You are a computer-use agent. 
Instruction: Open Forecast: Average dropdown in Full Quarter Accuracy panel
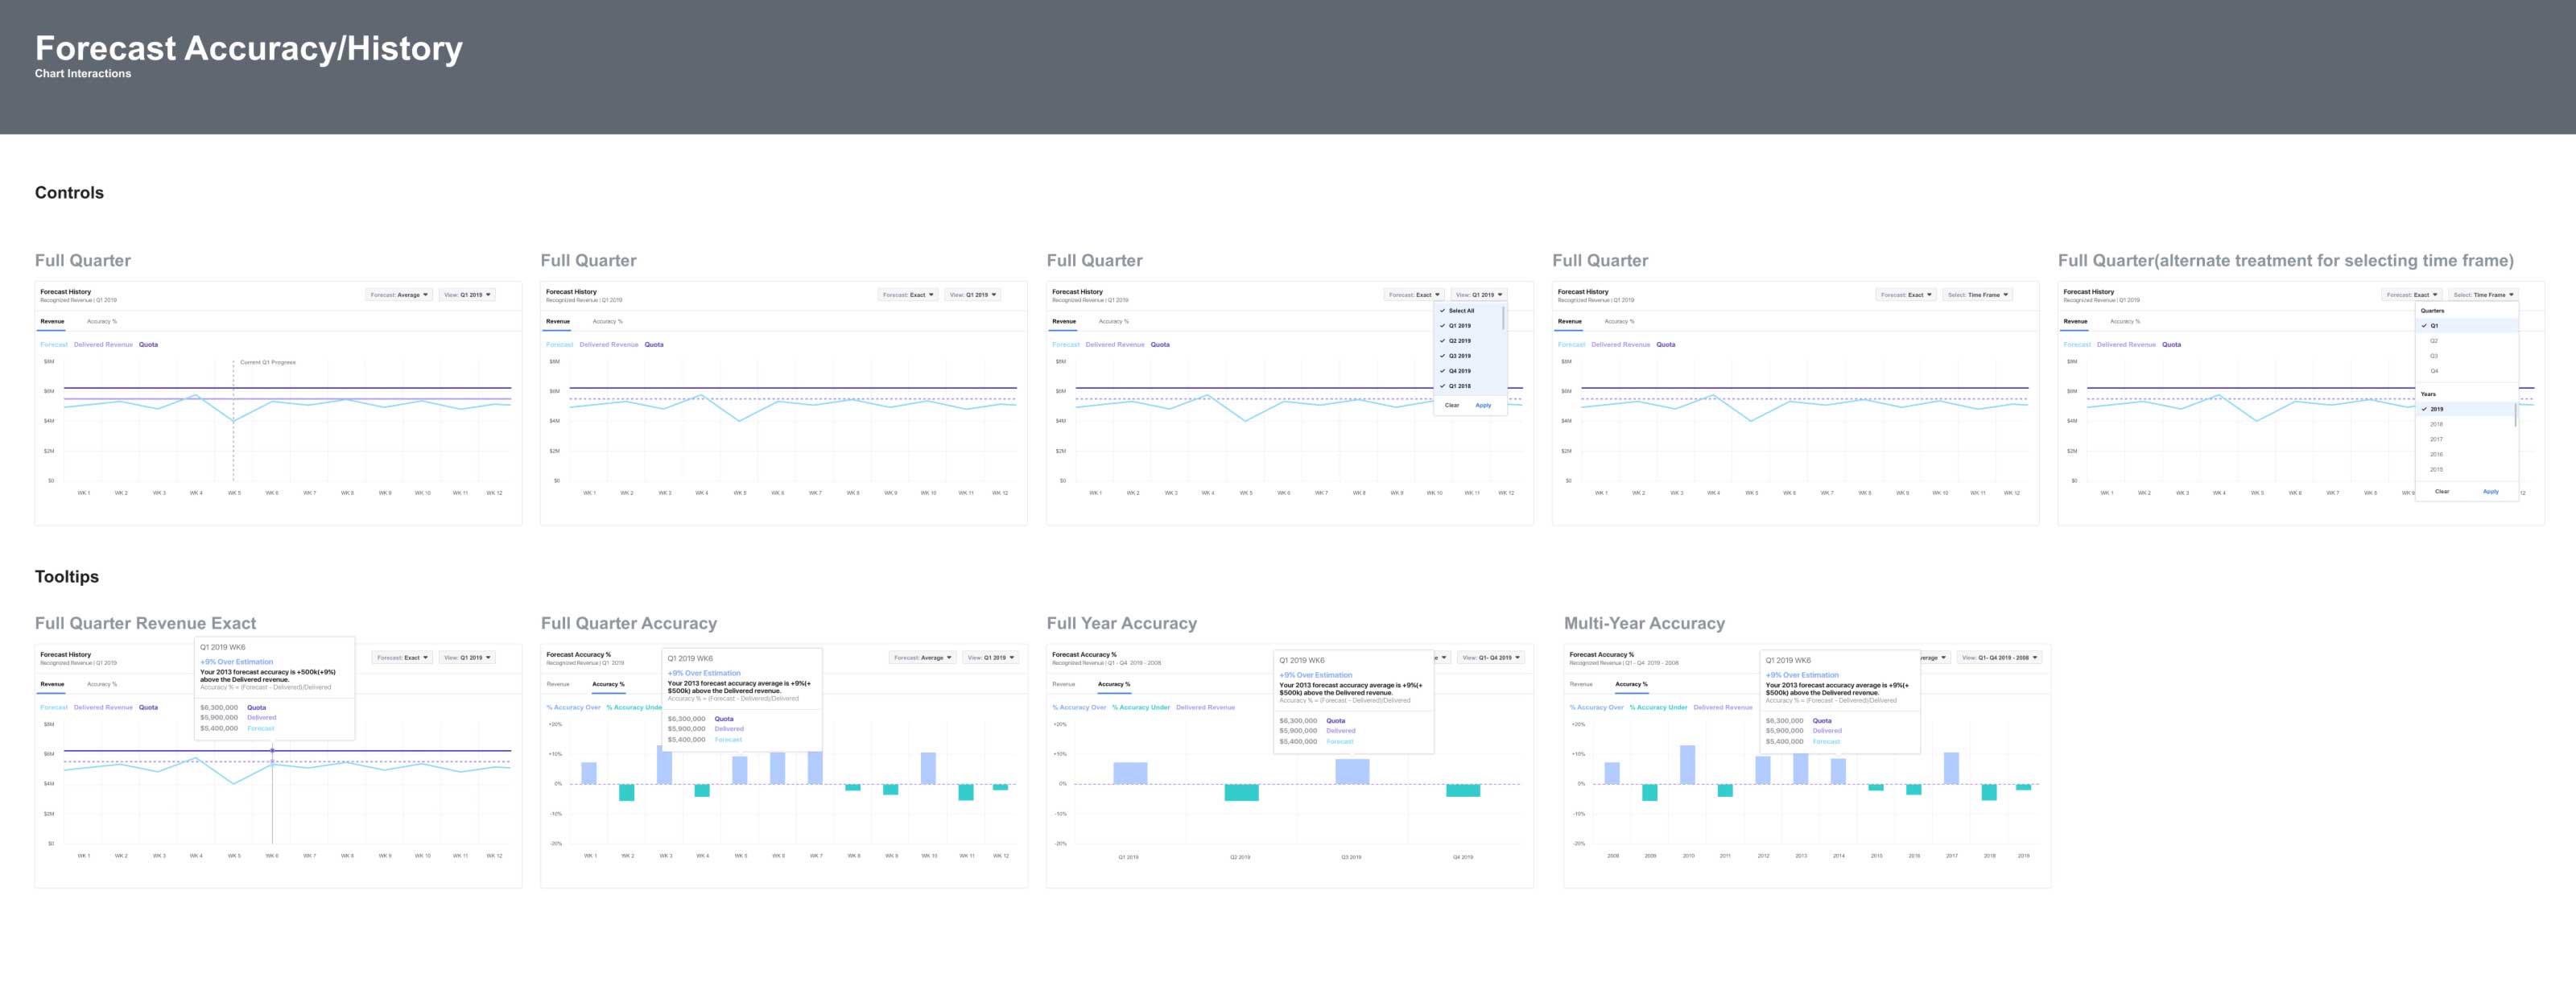(922, 658)
